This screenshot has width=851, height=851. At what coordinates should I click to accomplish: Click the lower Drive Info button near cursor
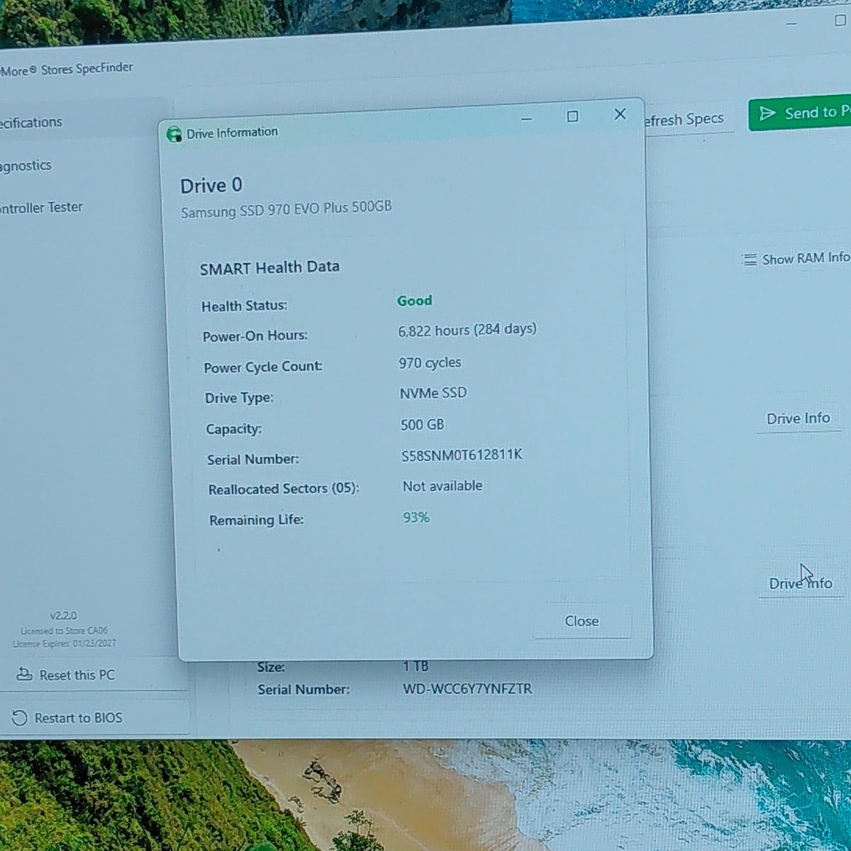801,583
